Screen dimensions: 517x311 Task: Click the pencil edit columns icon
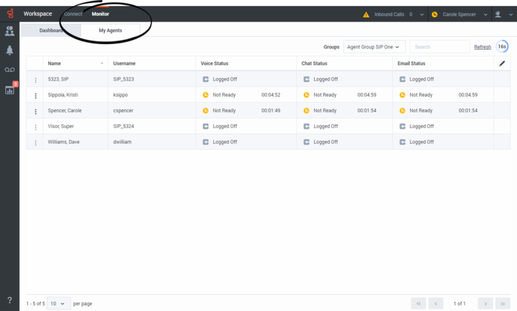(502, 63)
